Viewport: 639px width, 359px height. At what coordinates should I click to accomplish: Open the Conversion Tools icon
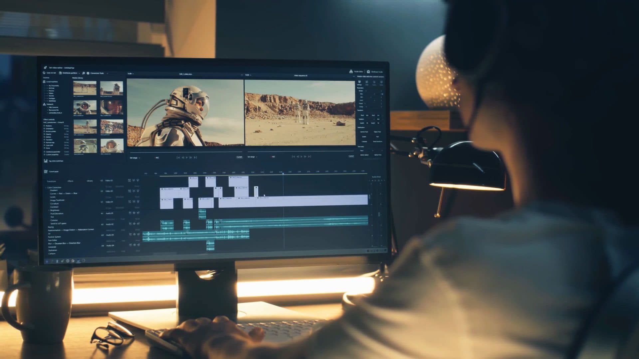pos(88,73)
